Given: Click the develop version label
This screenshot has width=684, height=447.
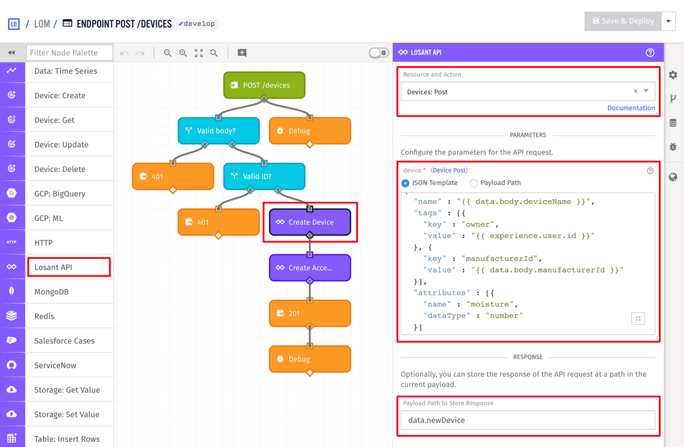Looking at the screenshot, I should [x=197, y=24].
